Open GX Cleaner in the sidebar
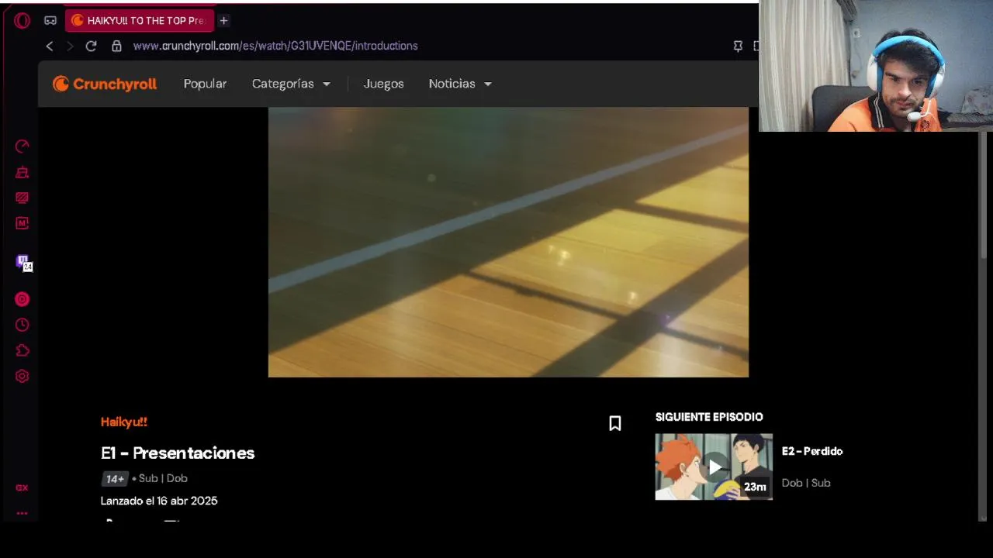 click(x=22, y=172)
